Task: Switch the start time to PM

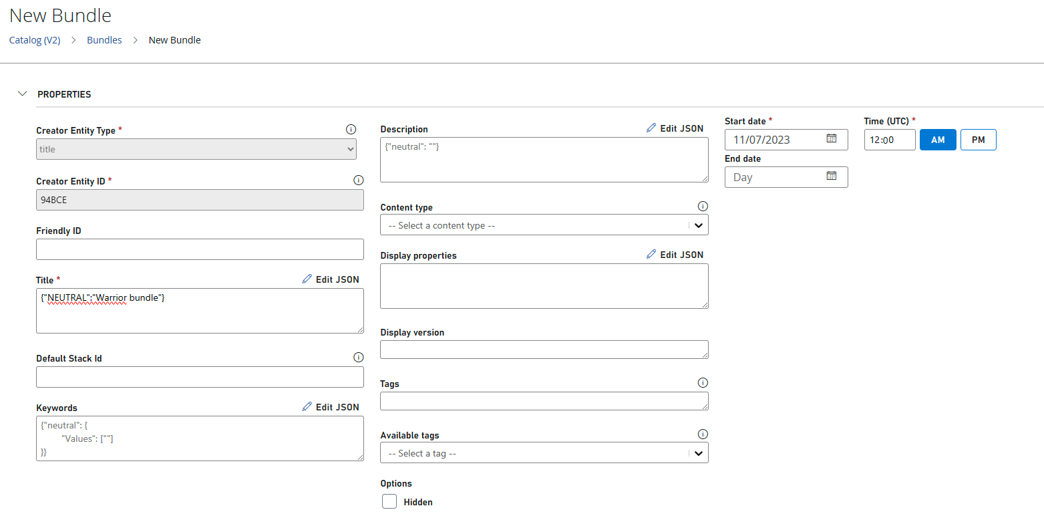Action: 978,140
